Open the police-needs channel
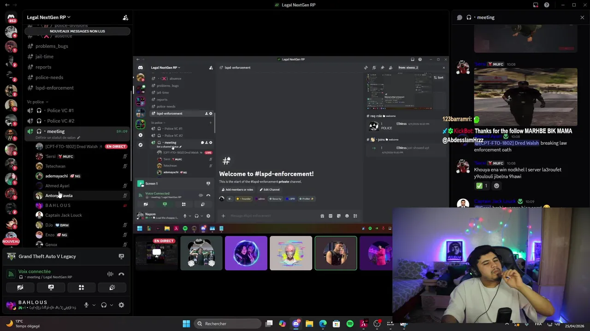This screenshot has width=590, height=331. 77,77
